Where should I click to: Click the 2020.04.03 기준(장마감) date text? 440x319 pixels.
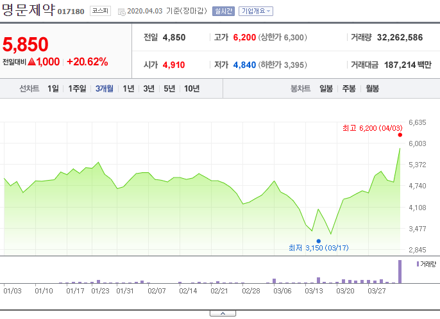(x=167, y=11)
